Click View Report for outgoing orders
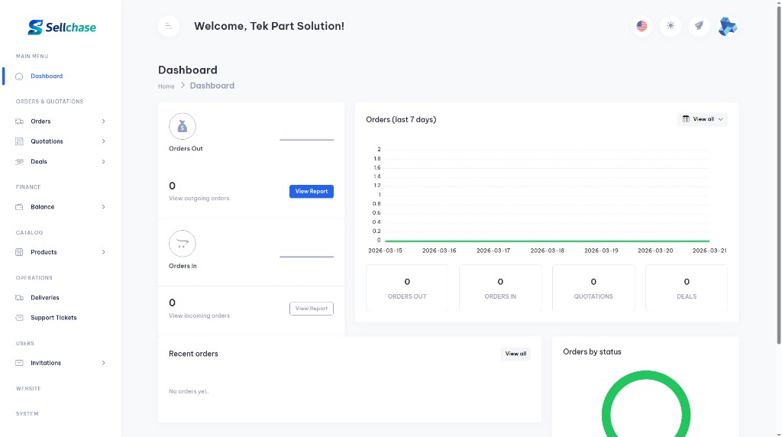The image size is (782, 437). click(312, 191)
